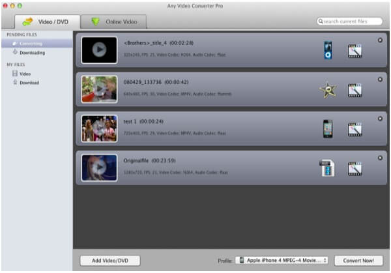Open the edit effects icon for Originalfile
The width and height of the screenshot is (391, 273).
(x=355, y=169)
